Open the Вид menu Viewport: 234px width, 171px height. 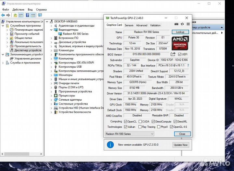coord(30,9)
